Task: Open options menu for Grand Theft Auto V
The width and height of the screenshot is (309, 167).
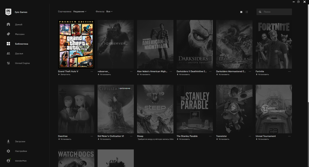Action: coord(92,72)
